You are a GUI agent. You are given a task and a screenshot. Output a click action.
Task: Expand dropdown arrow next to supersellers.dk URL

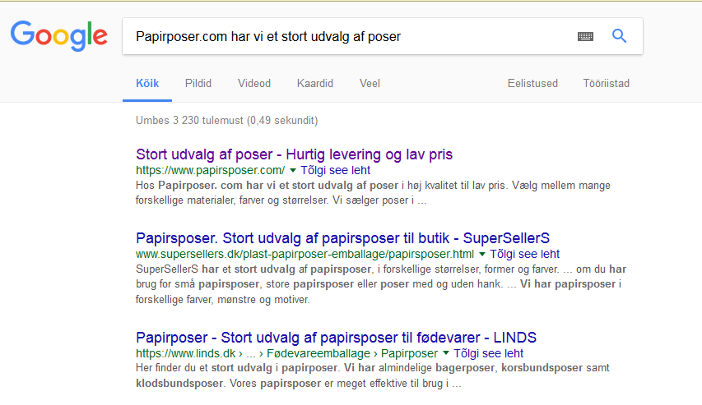(x=482, y=255)
